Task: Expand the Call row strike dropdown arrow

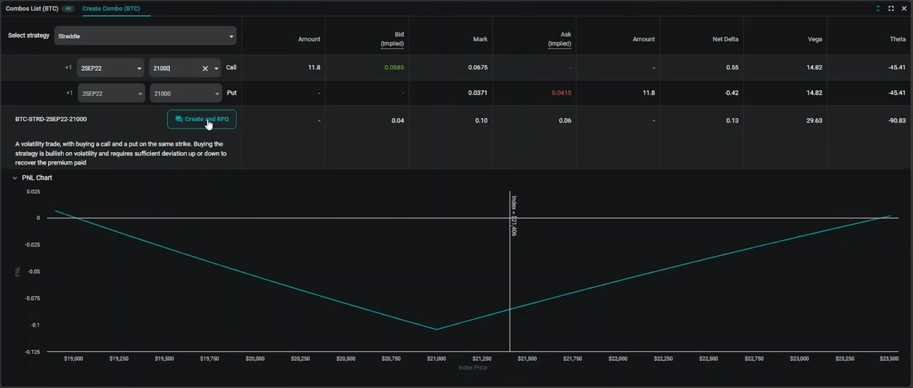Action: click(216, 68)
